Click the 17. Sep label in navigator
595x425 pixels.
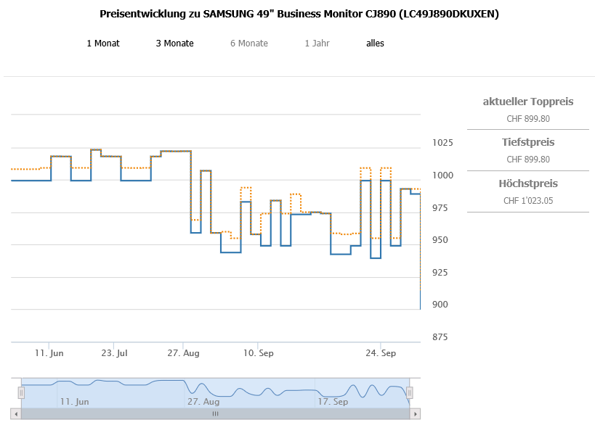[333, 401]
